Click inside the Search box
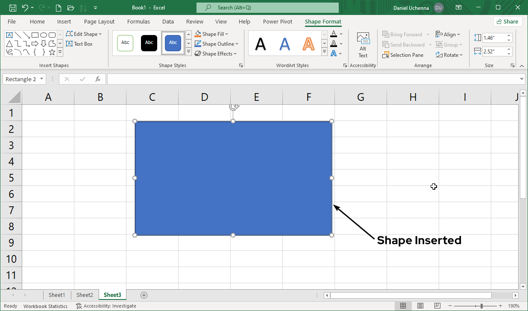 pos(267,8)
